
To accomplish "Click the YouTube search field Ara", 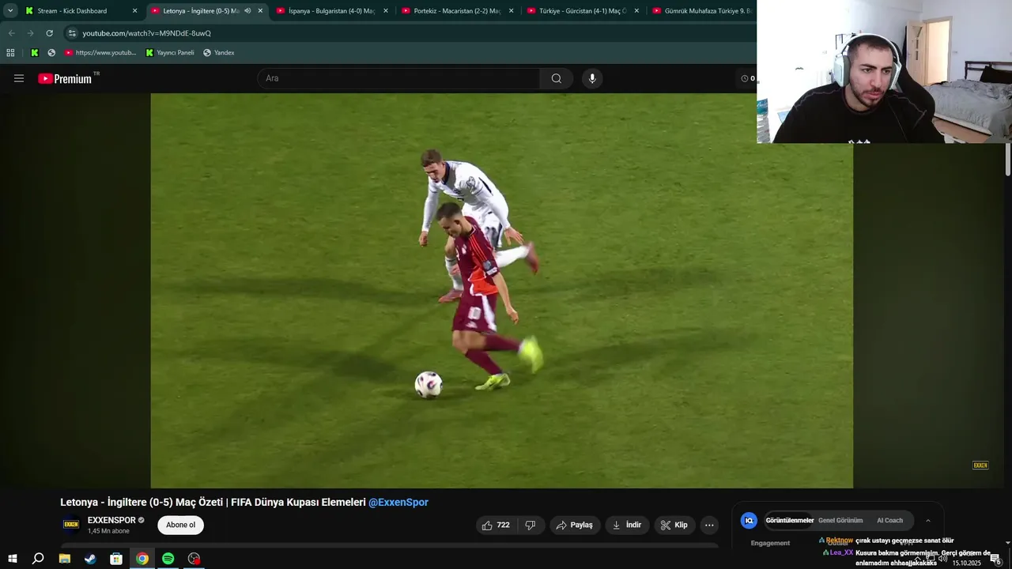I will pos(398,78).
